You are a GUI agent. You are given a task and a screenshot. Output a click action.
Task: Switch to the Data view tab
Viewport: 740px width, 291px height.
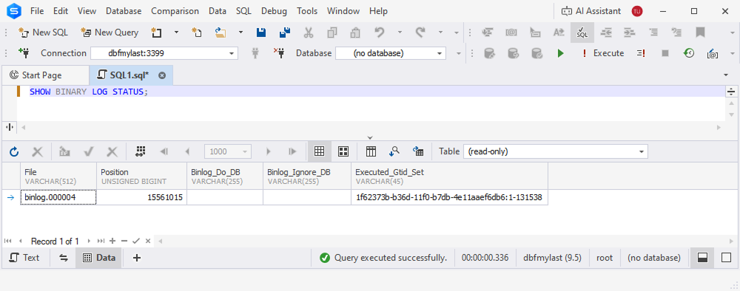(x=99, y=258)
